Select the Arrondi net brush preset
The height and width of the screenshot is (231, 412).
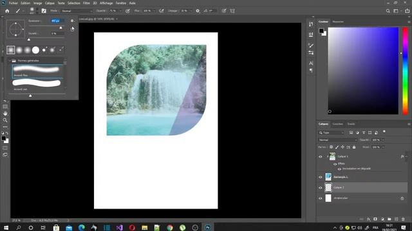coord(37,85)
